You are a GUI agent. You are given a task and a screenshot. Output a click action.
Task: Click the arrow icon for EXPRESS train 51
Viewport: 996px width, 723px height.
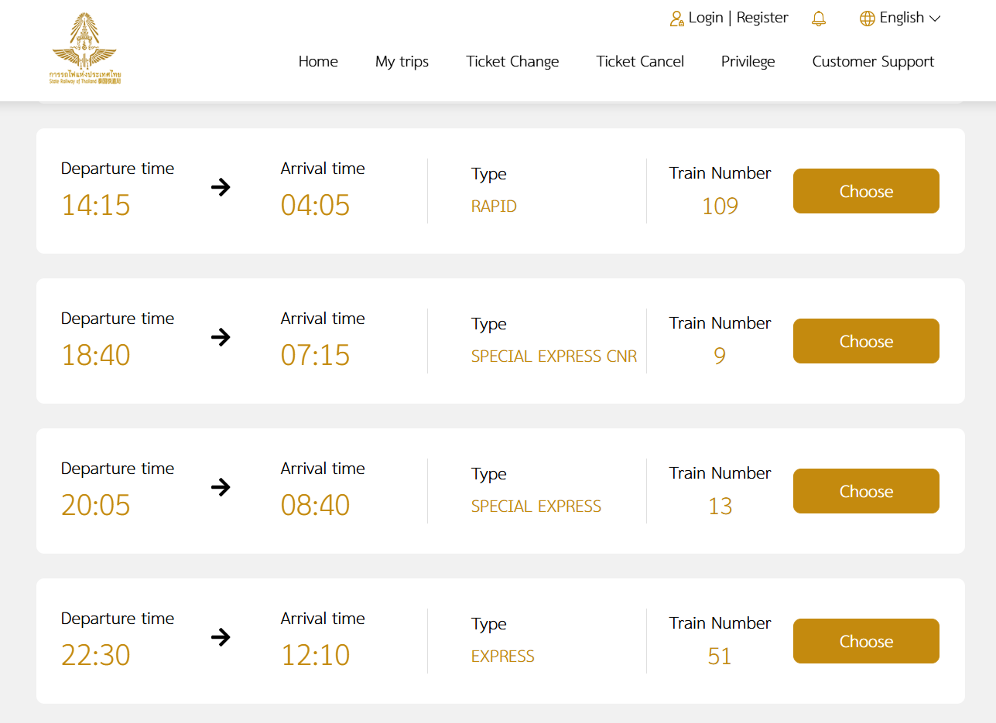pyautogui.click(x=221, y=637)
